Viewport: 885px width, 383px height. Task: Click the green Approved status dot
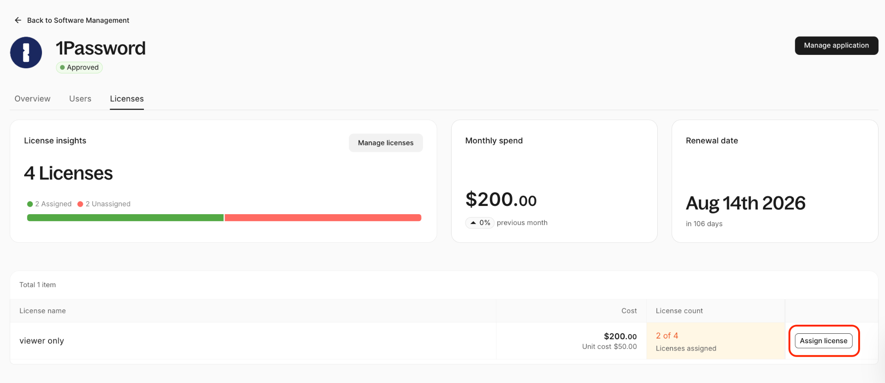pyautogui.click(x=62, y=67)
